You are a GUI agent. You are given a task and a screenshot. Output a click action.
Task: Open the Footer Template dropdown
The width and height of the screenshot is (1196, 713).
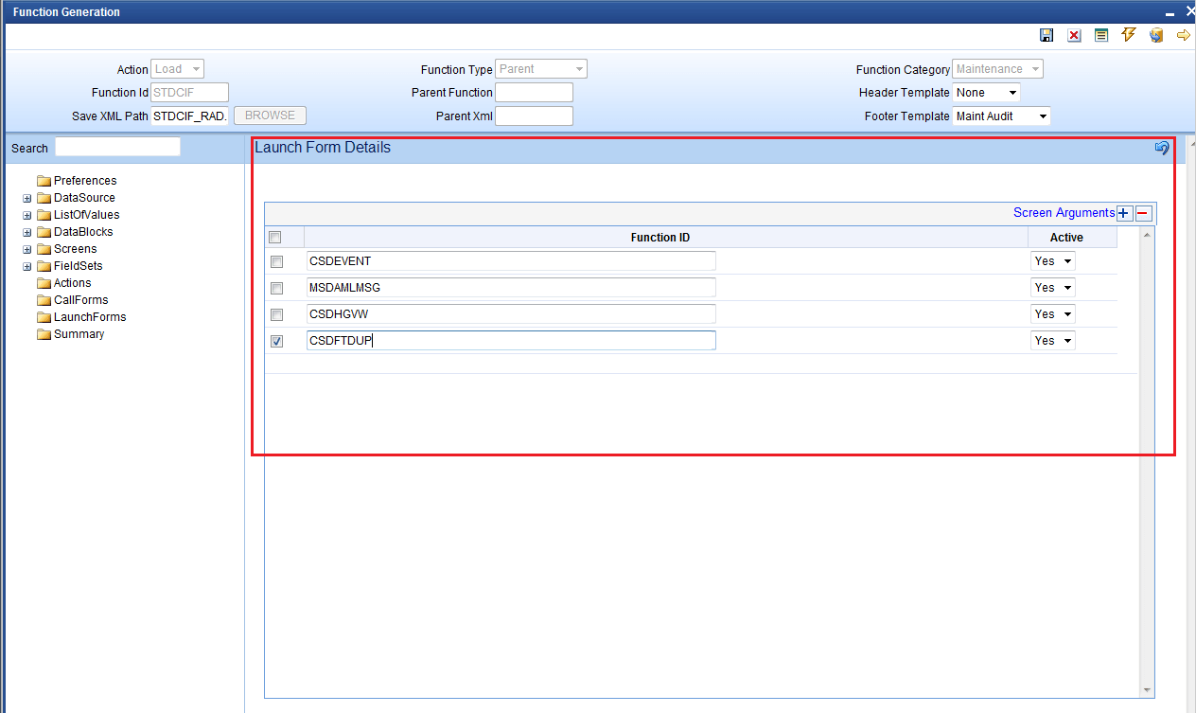(1002, 116)
